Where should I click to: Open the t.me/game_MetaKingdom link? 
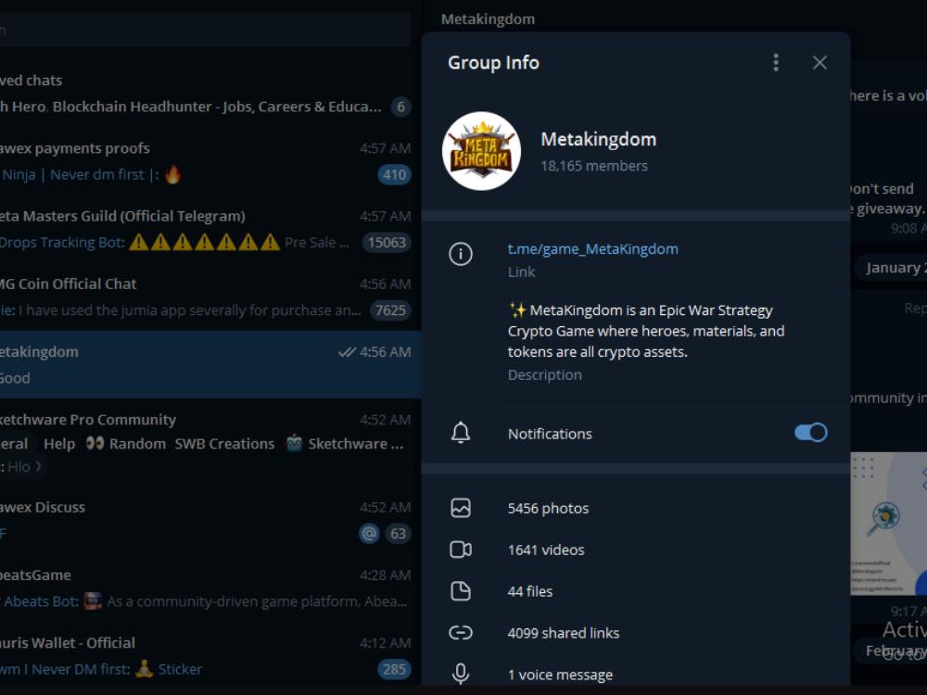(x=592, y=248)
